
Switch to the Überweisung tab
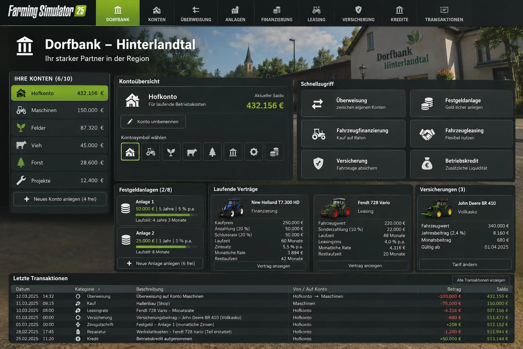[196, 13]
